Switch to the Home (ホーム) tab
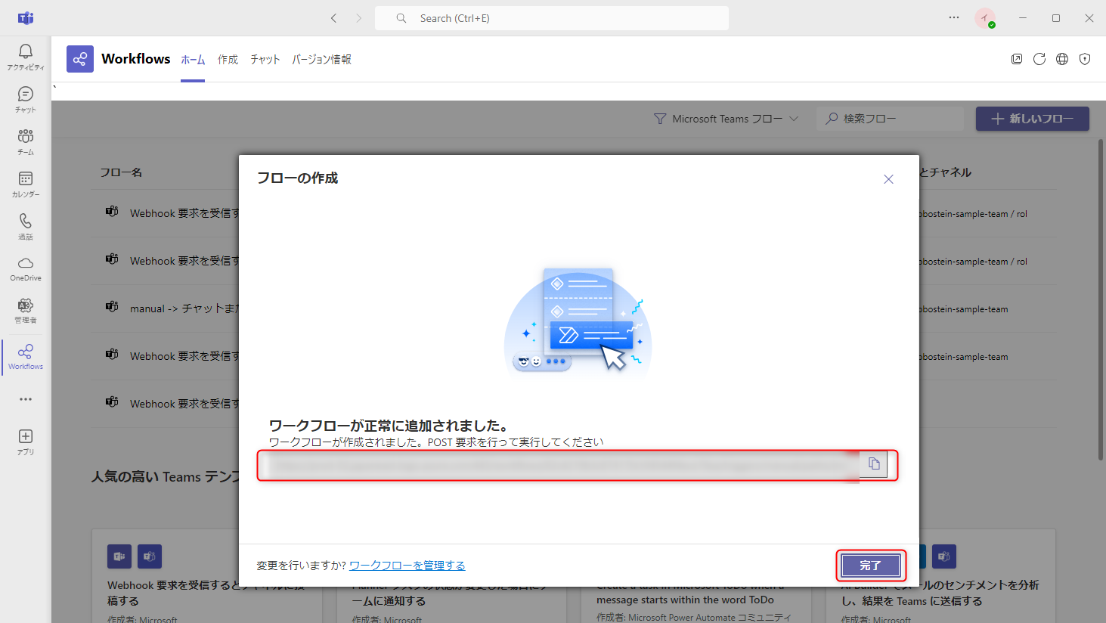 tap(193, 60)
